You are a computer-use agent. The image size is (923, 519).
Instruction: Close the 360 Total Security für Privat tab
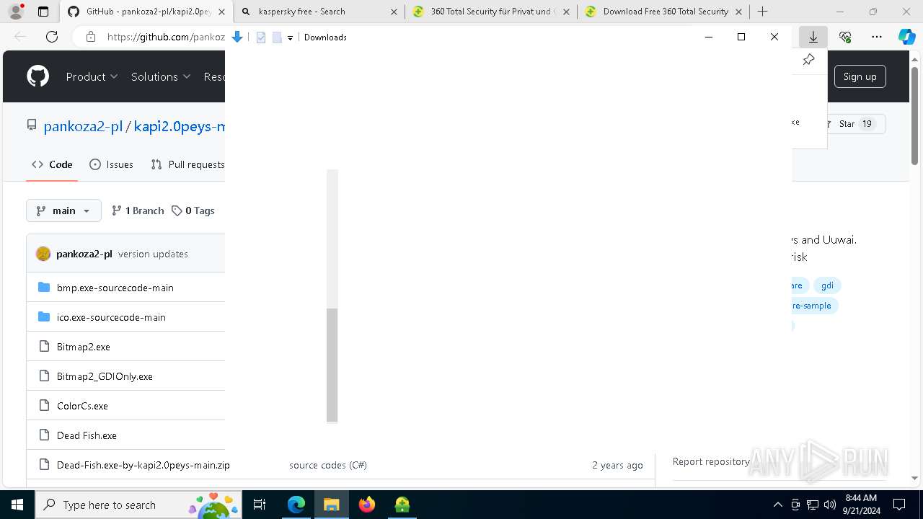566,12
